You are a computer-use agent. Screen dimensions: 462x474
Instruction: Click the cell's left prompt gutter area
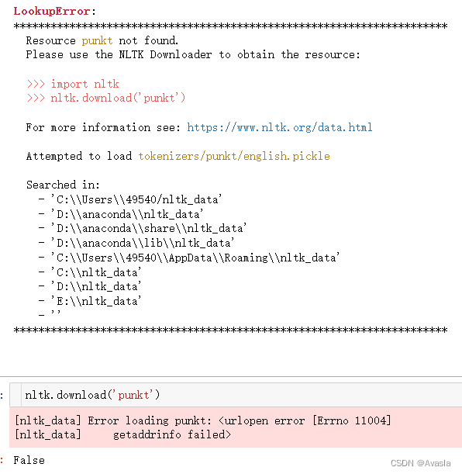[16, 395]
